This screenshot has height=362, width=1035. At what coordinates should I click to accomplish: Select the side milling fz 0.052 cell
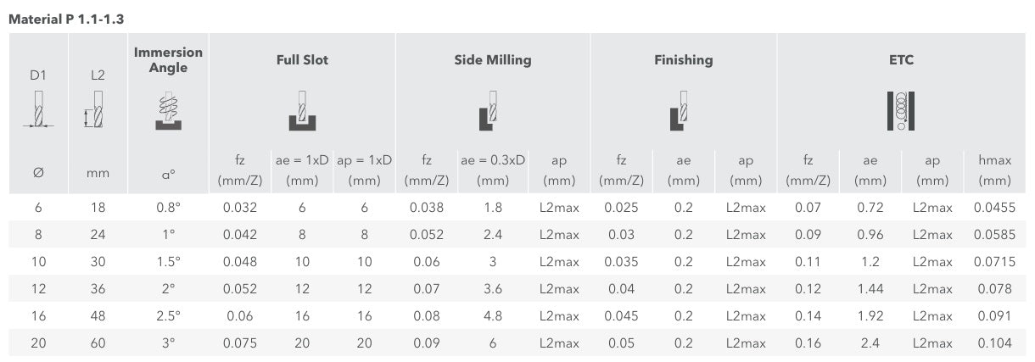[428, 235]
